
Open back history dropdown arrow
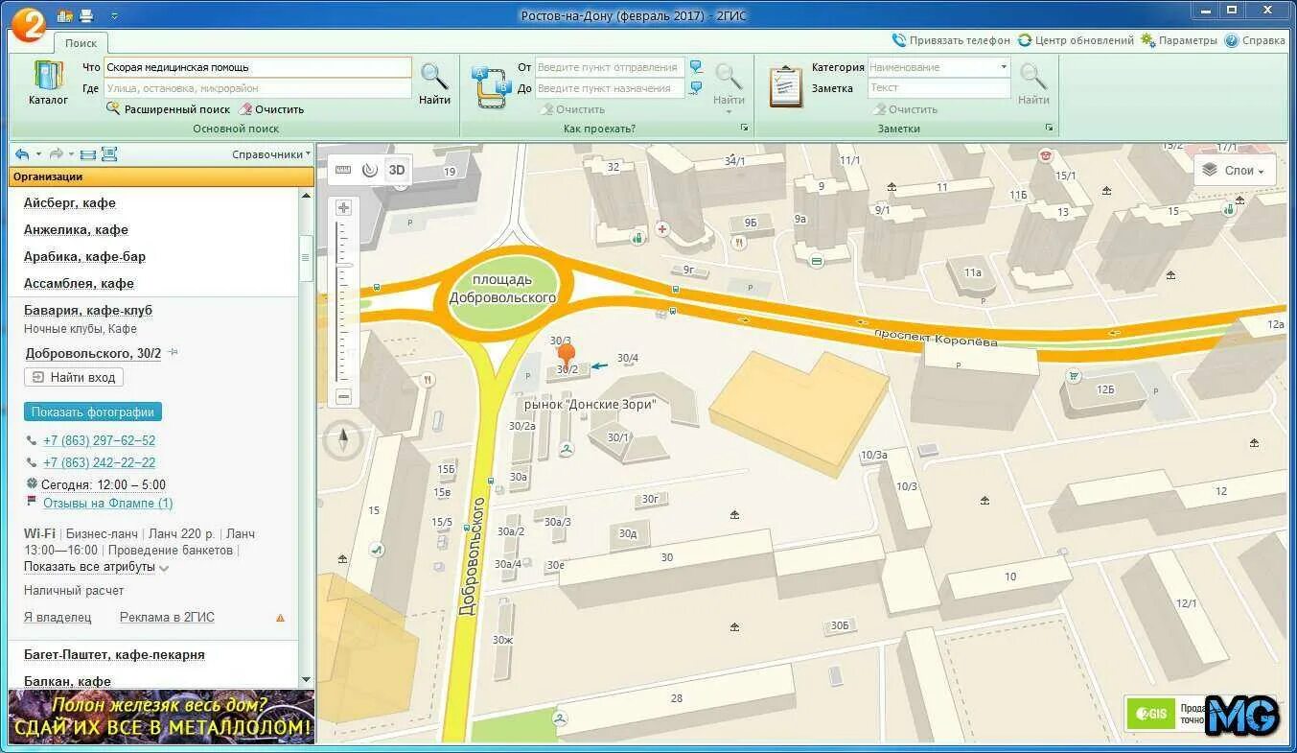pos(38,154)
